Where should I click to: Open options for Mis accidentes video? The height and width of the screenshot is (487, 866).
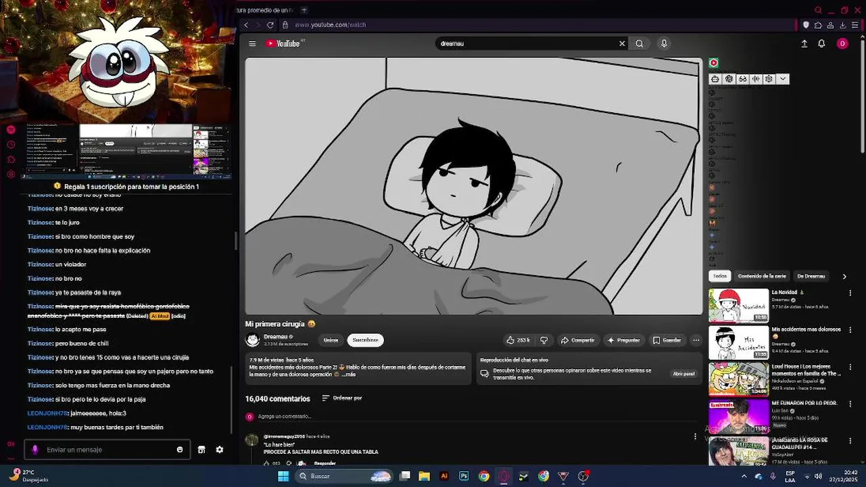tap(850, 330)
